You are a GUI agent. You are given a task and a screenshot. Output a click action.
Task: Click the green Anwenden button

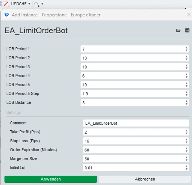(x=51, y=179)
